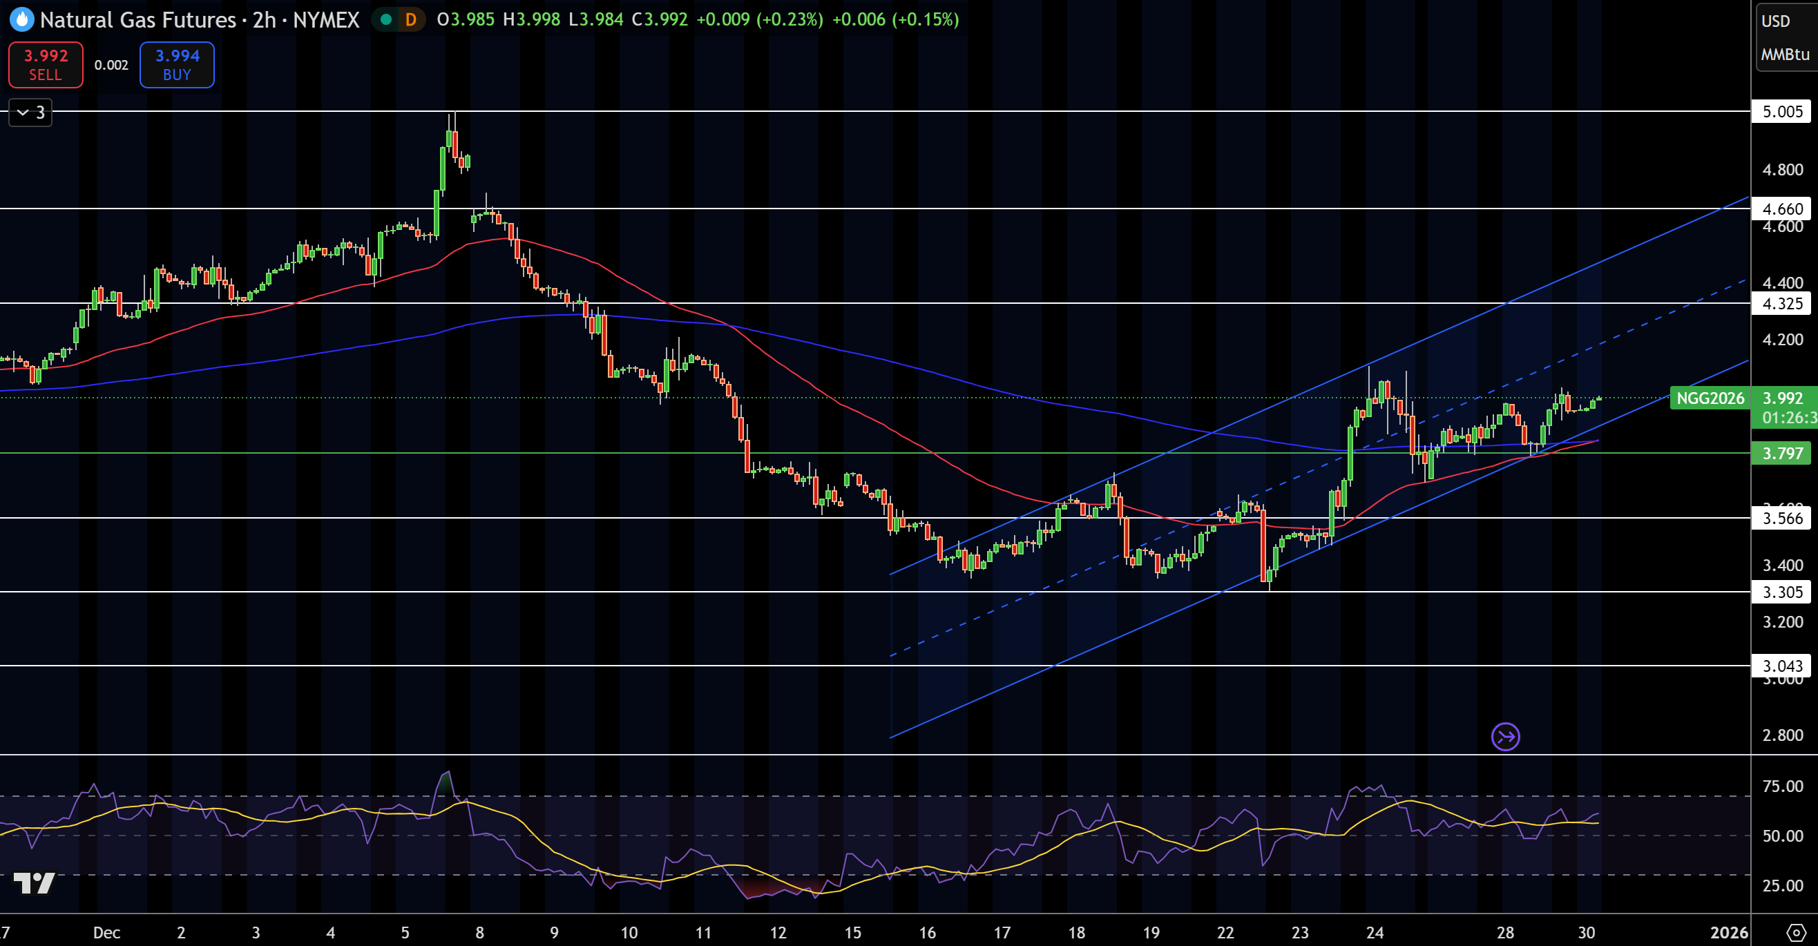Click the Natural Gas Futures 2h NYMEX title
The image size is (1818, 946).
[x=200, y=19]
